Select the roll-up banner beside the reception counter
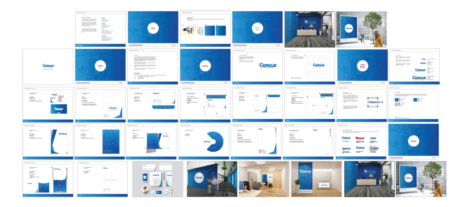The image size is (469, 207). coord(316,179)
